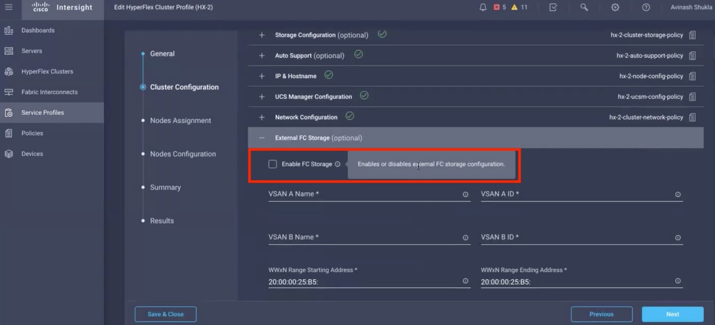Click the VSAN B Name info icon
This screenshot has height=325, width=715.
[465, 237]
